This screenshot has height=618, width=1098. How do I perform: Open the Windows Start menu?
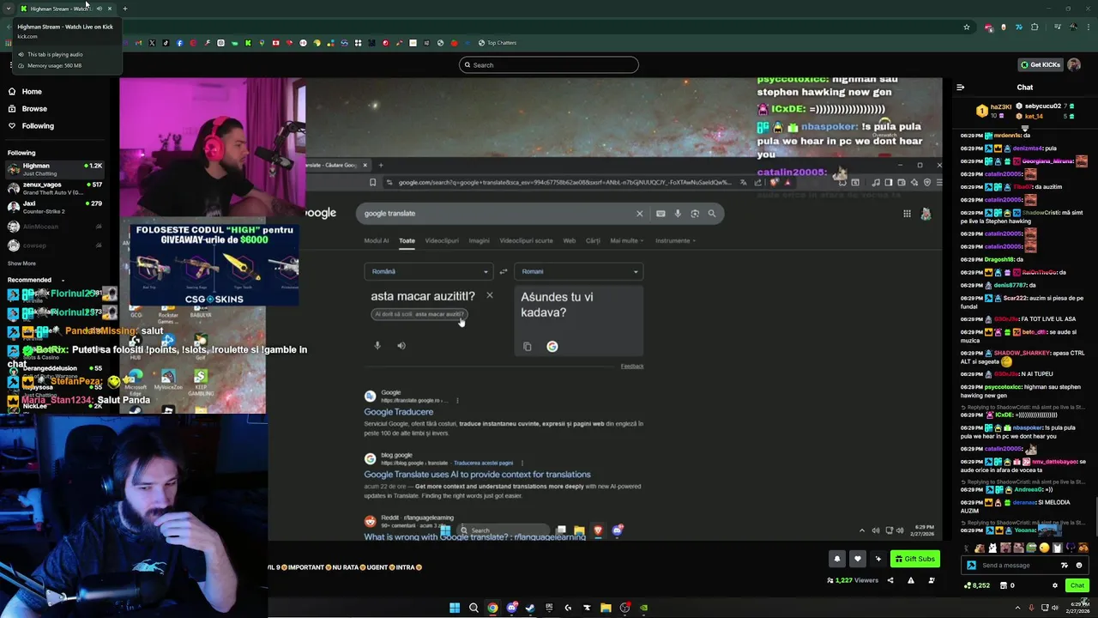tap(455, 608)
